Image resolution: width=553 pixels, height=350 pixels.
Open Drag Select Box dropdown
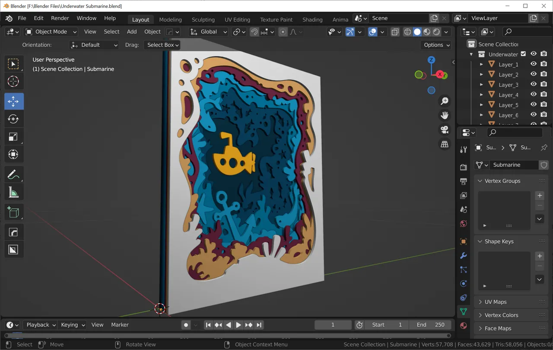click(x=162, y=45)
